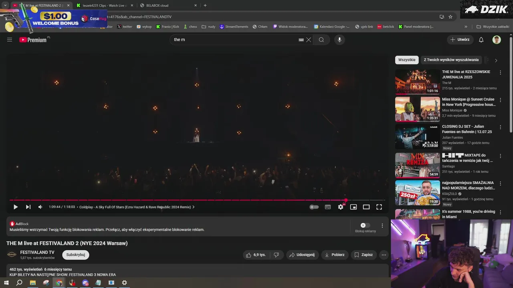Subscribe with the Subskrybuj button
Image resolution: width=513 pixels, height=288 pixels.
click(x=76, y=255)
